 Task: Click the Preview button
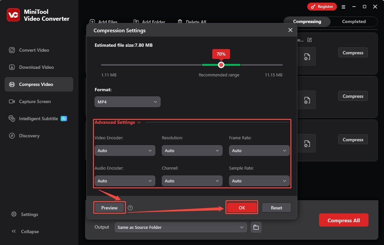[109, 208]
